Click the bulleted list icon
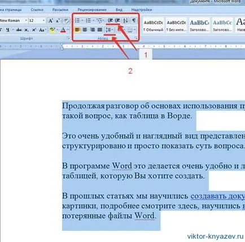The height and width of the screenshot is (242, 245). click(x=77, y=20)
